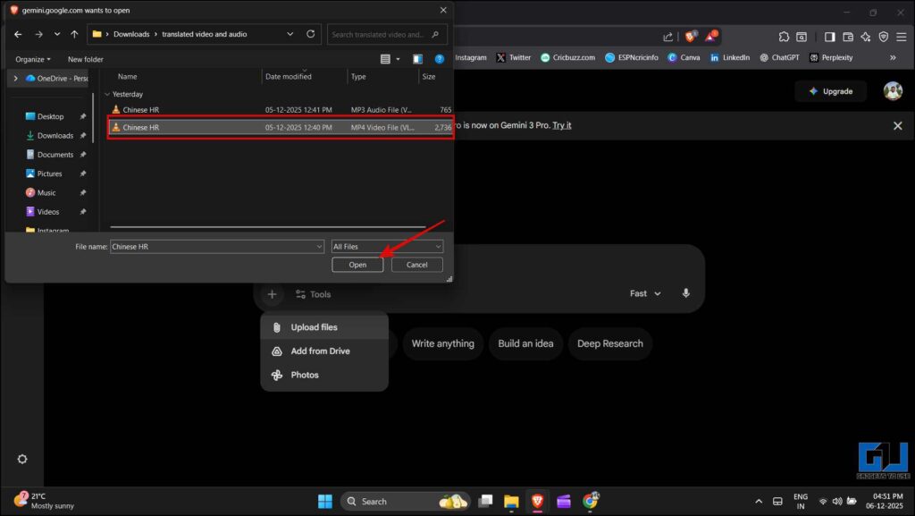Open the Tools menu in Gemini
915x516 pixels.
point(314,293)
